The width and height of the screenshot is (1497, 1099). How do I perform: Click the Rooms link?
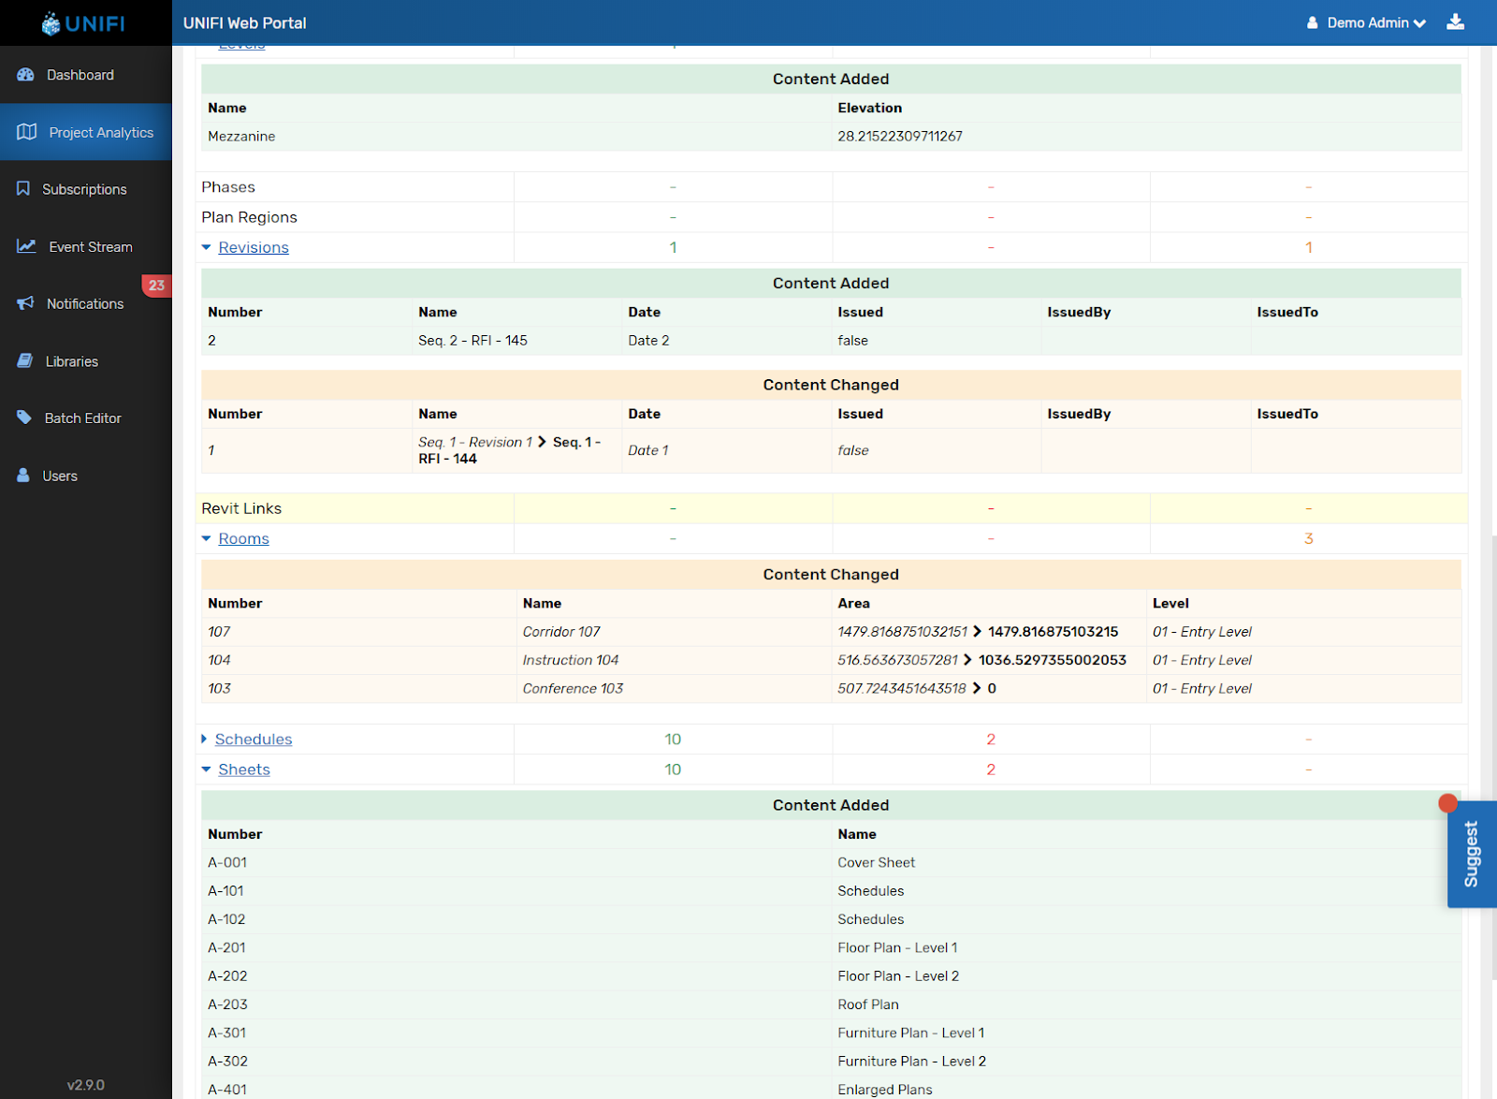[x=243, y=538]
